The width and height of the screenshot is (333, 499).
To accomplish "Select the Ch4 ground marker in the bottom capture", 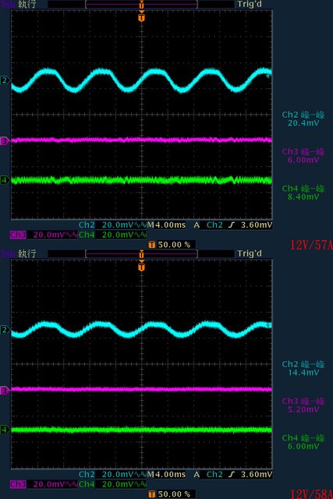I will (x=4, y=430).
